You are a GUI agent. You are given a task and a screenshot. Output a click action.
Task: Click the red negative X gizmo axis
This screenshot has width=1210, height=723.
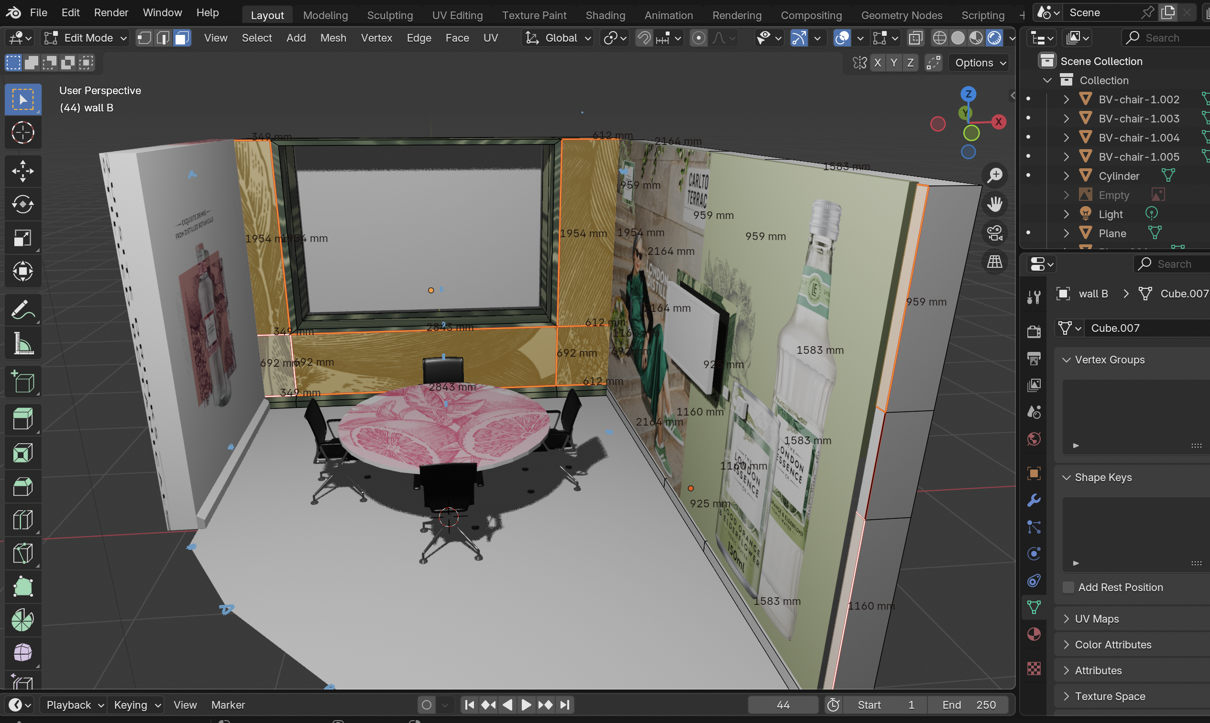pos(937,124)
